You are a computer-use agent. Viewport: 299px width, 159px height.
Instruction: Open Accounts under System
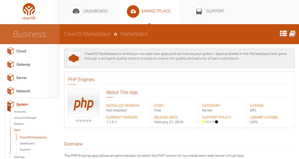tap(20, 112)
